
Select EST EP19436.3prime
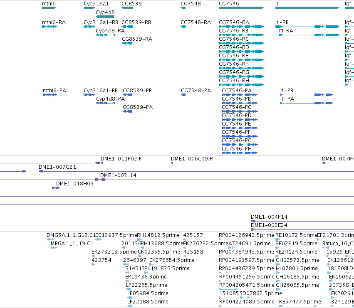point(127,281)
